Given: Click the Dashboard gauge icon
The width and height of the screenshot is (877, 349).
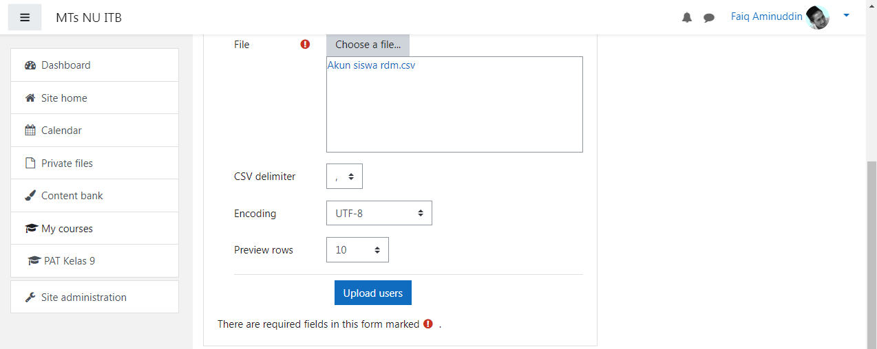Looking at the screenshot, I should point(30,65).
